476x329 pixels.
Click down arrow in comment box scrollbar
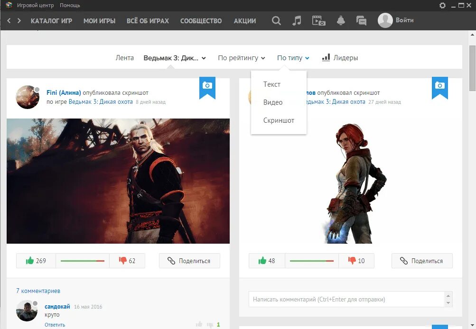point(448,303)
